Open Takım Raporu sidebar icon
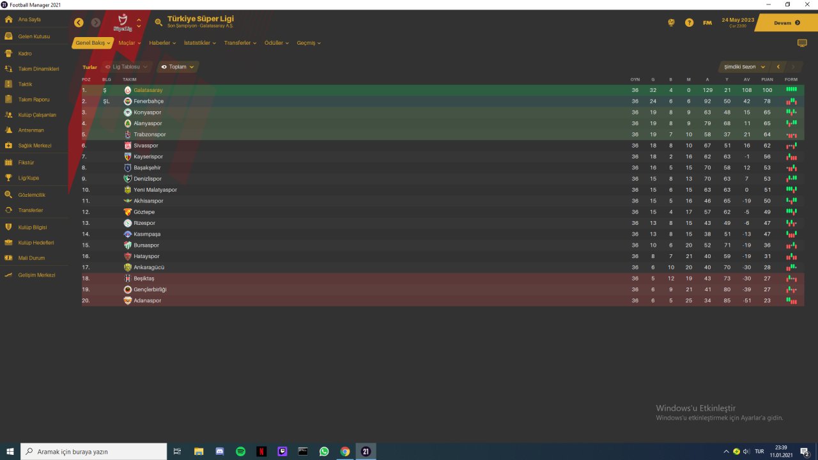The width and height of the screenshot is (818, 460). point(8,99)
